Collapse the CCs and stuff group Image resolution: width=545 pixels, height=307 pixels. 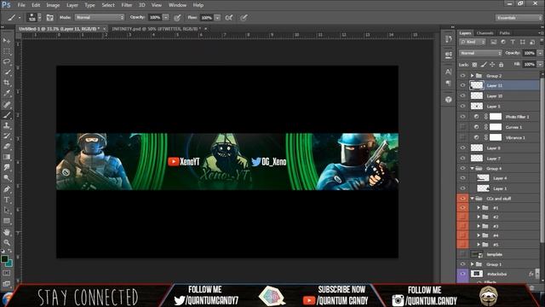(472, 199)
